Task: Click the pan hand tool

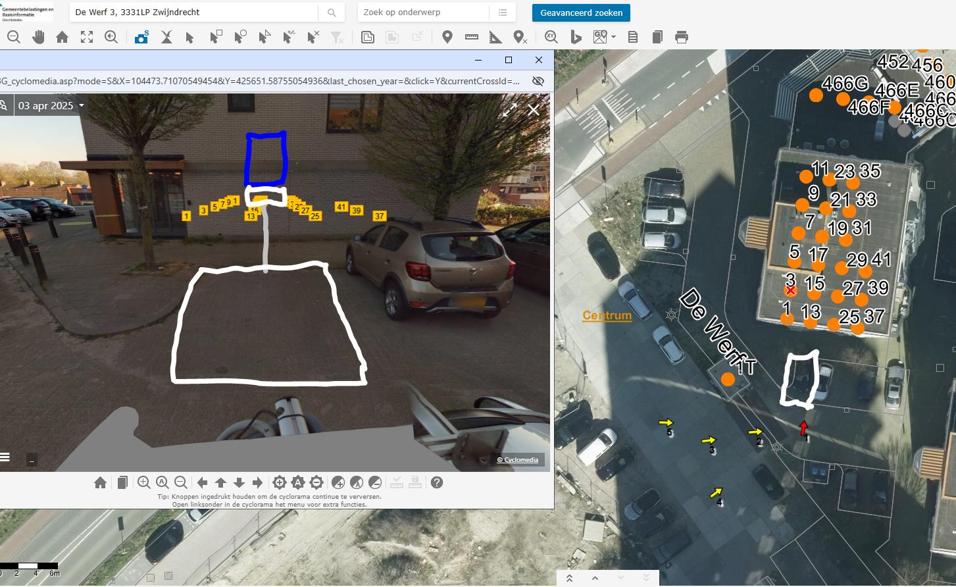Action: click(x=38, y=38)
